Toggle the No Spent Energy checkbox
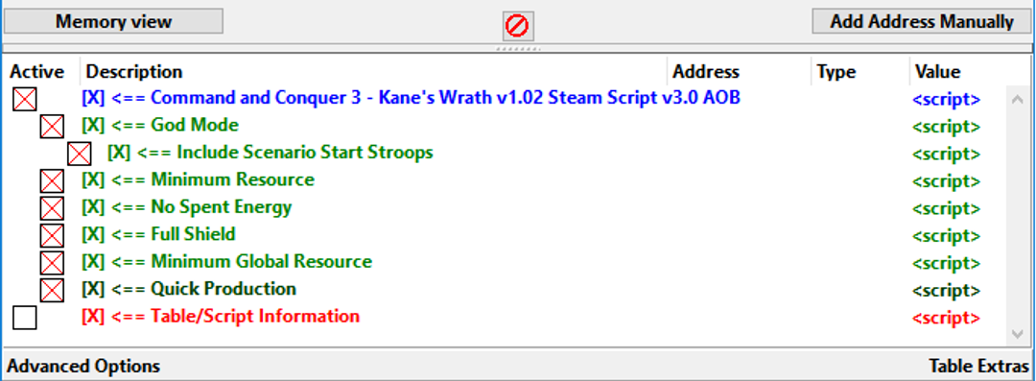The height and width of the screenshot is (381, 1036). [52, 208]
